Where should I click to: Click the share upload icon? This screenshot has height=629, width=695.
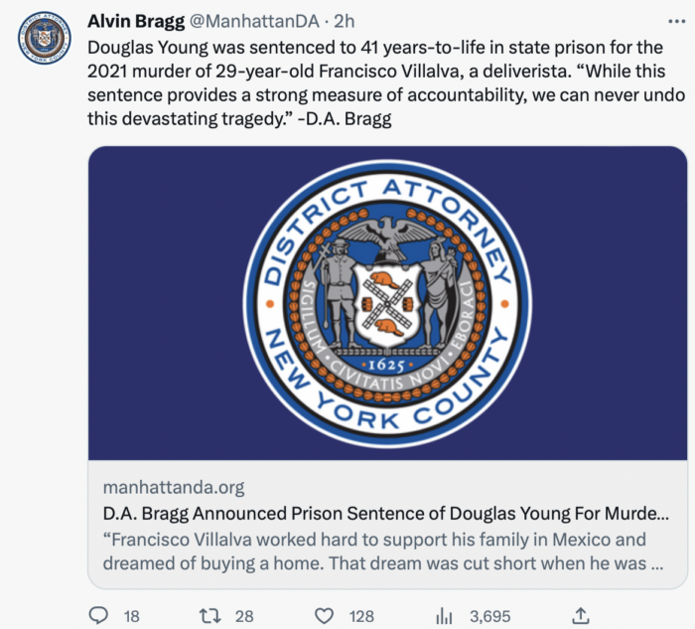pos(581,615)
